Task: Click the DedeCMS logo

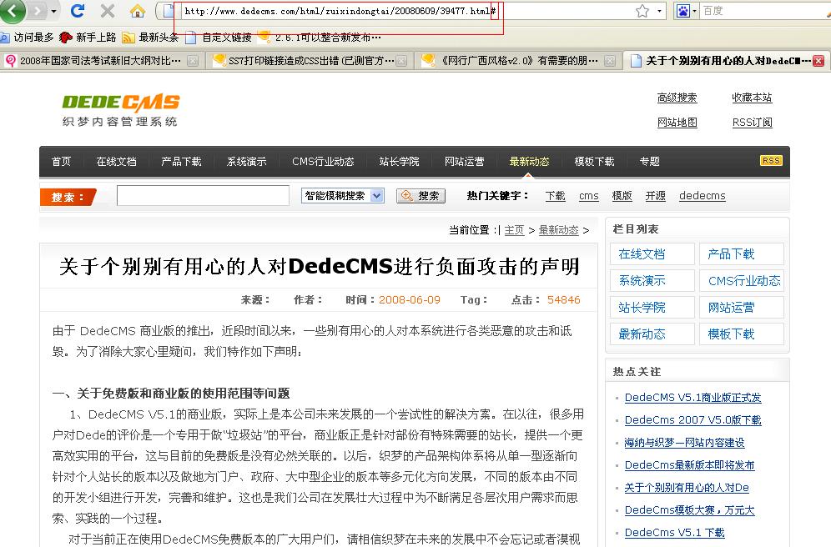Action: pos(121,110)
